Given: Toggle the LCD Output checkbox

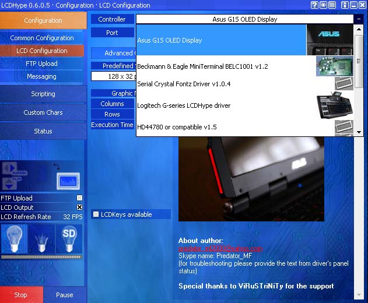Looking at the screenshot, I should 79,207.
